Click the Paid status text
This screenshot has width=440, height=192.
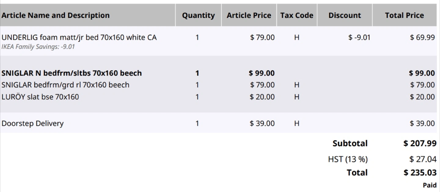(430, 185)
